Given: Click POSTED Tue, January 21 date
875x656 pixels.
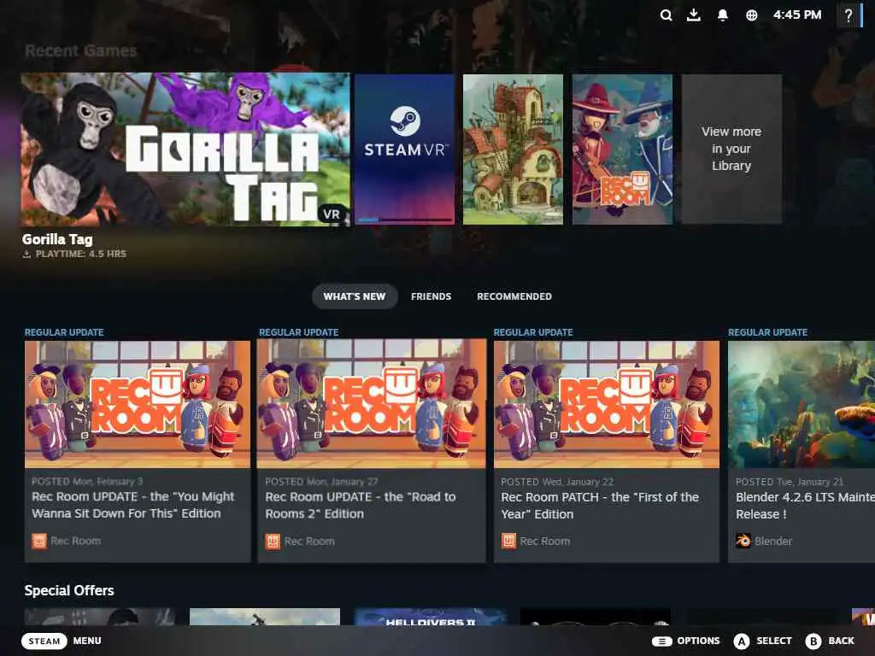Looking at the screenshot, I should 789,482.
